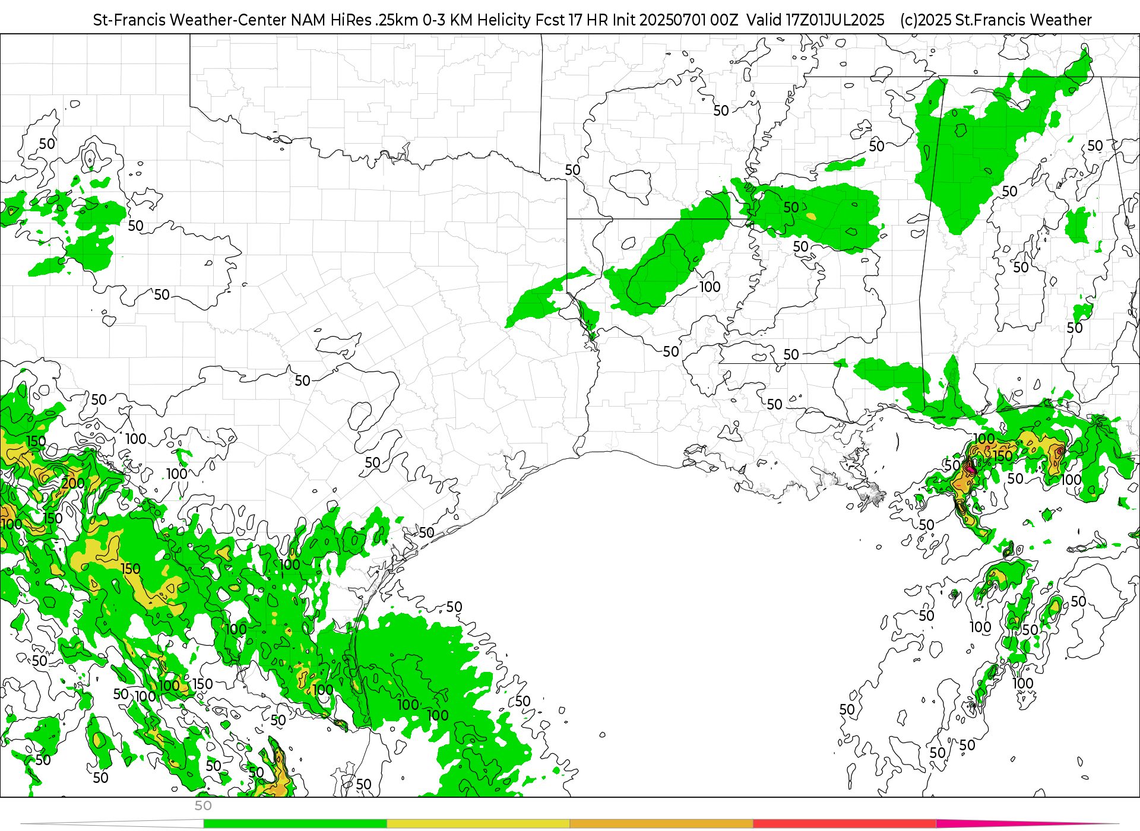Click the gray 50 label above the color bar

coord(203,805)
